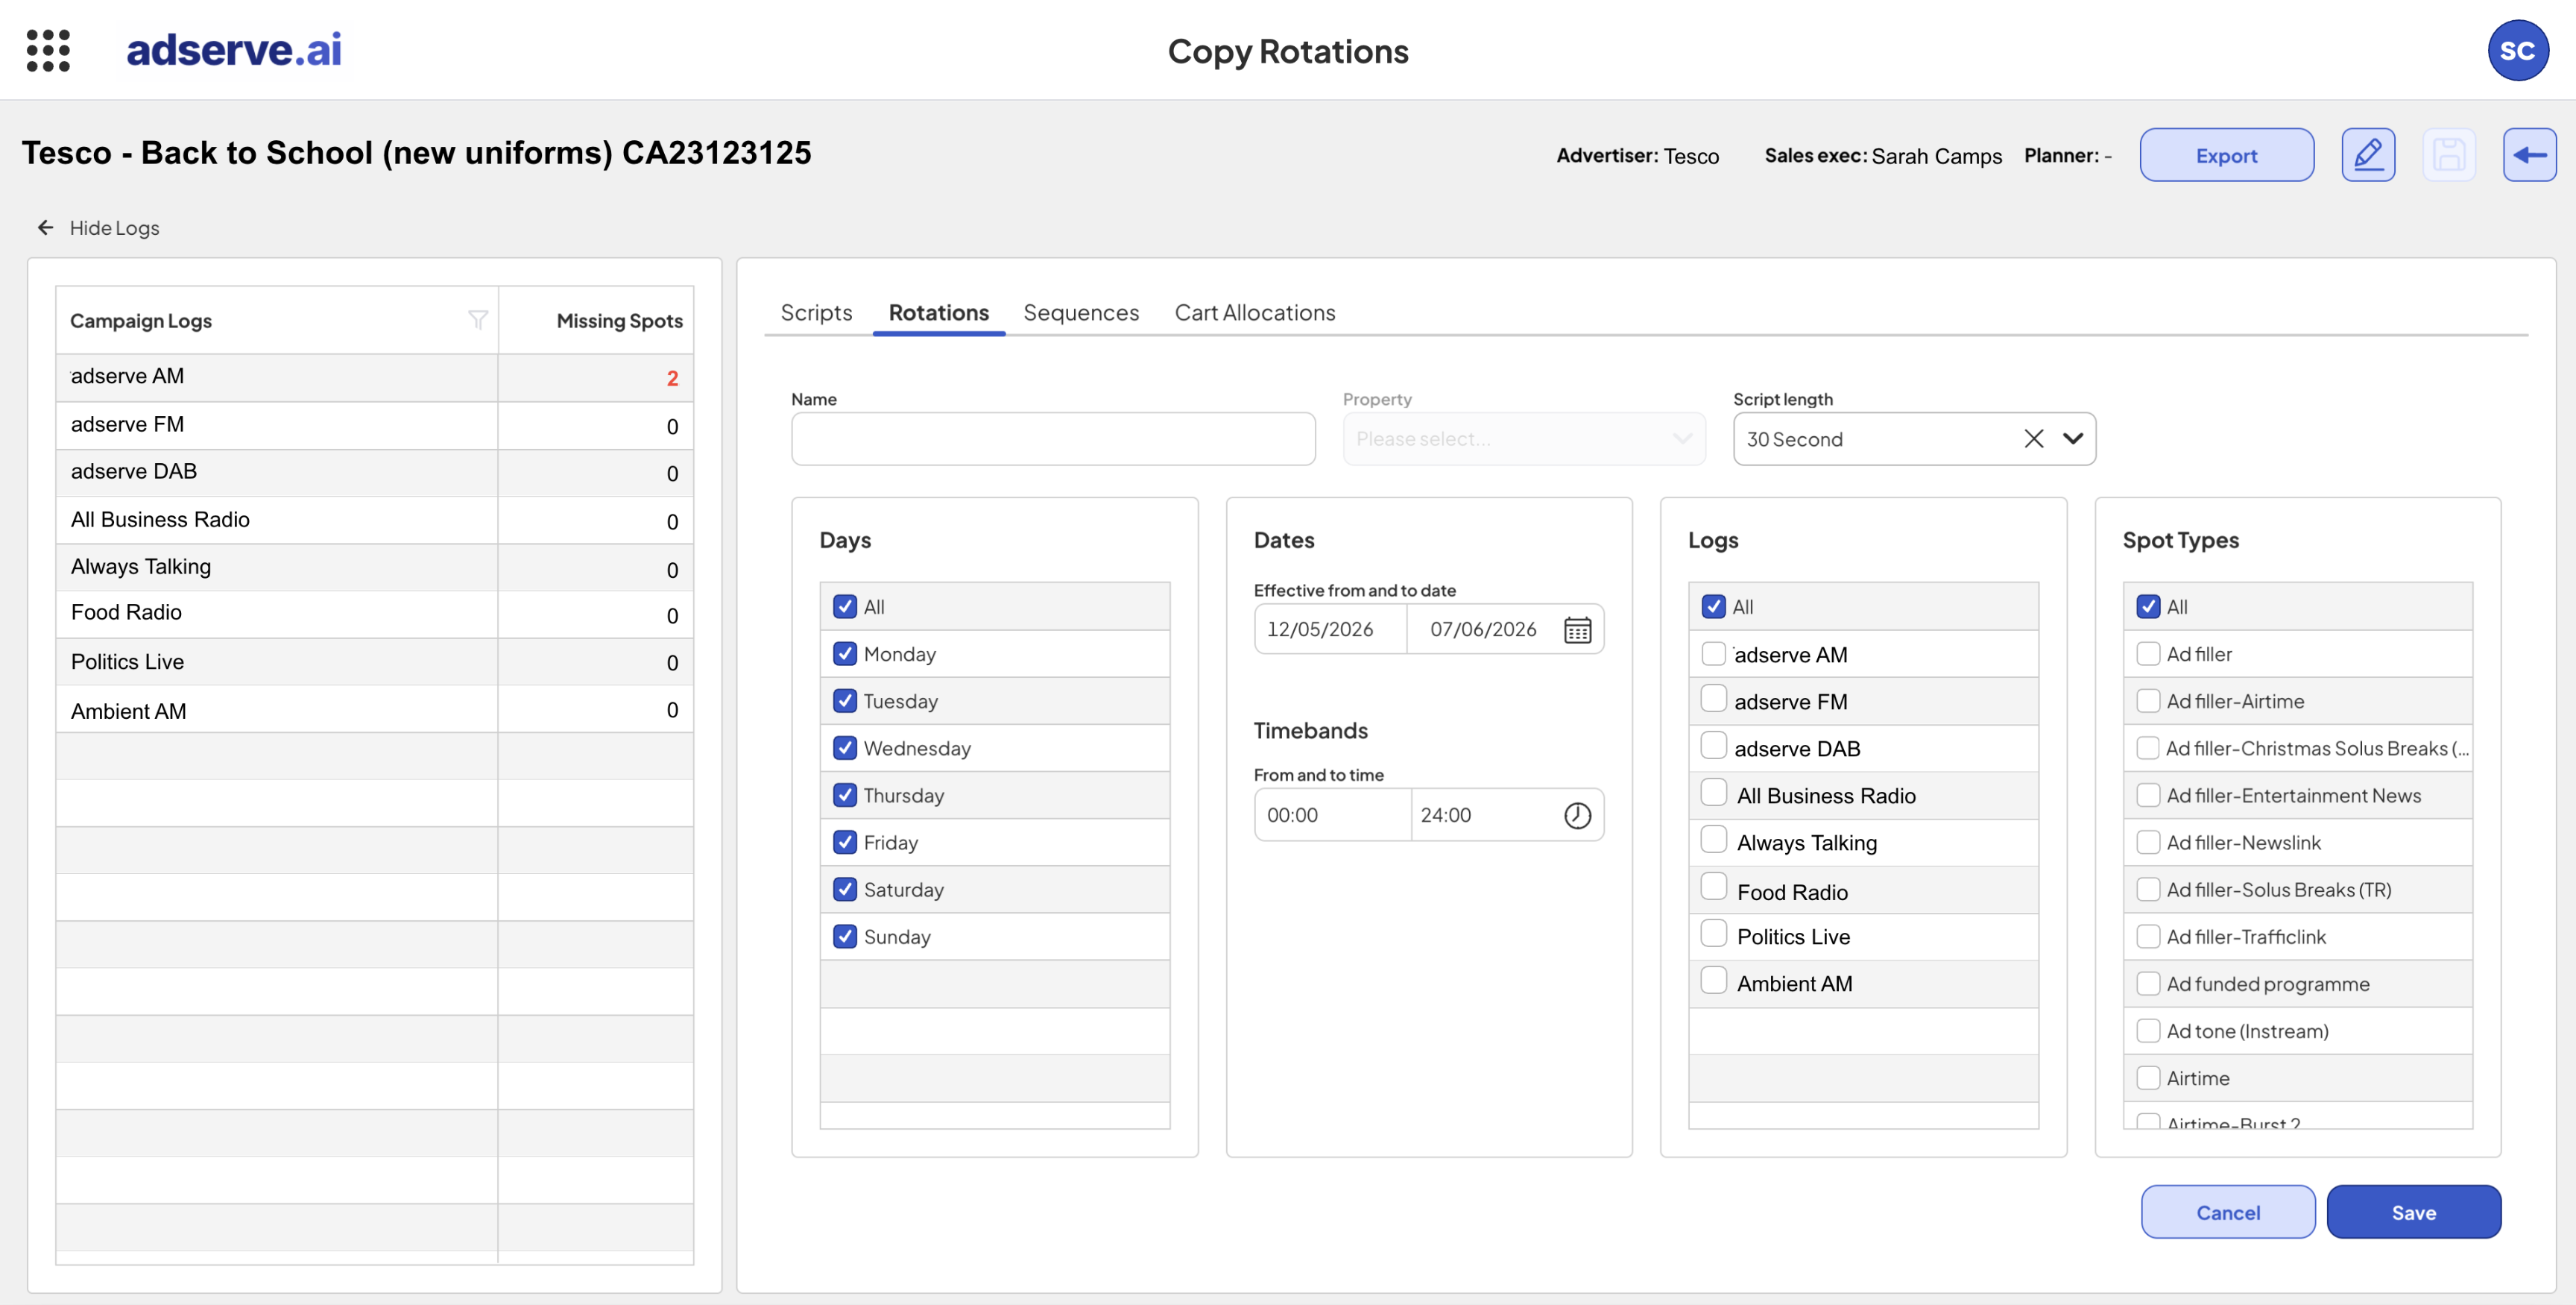Click the Missing Spots column header

pos(619,320)
